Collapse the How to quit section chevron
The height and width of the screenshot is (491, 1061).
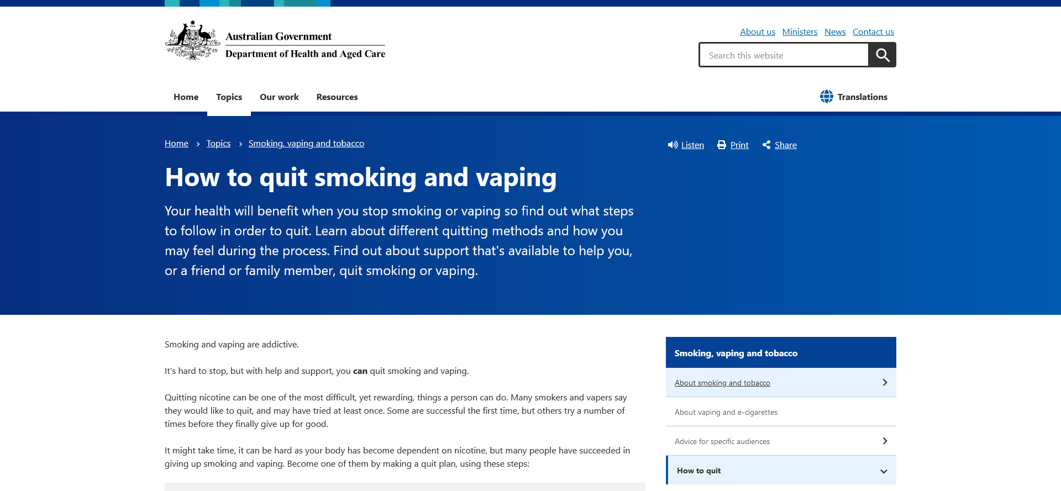[x=883, y=471]
